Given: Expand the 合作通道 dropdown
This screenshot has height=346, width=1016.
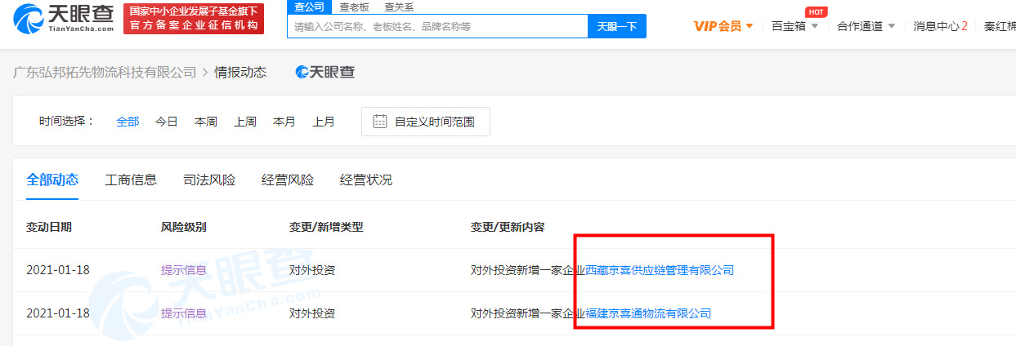Looking at the screenshot, I should coord(866,26).
